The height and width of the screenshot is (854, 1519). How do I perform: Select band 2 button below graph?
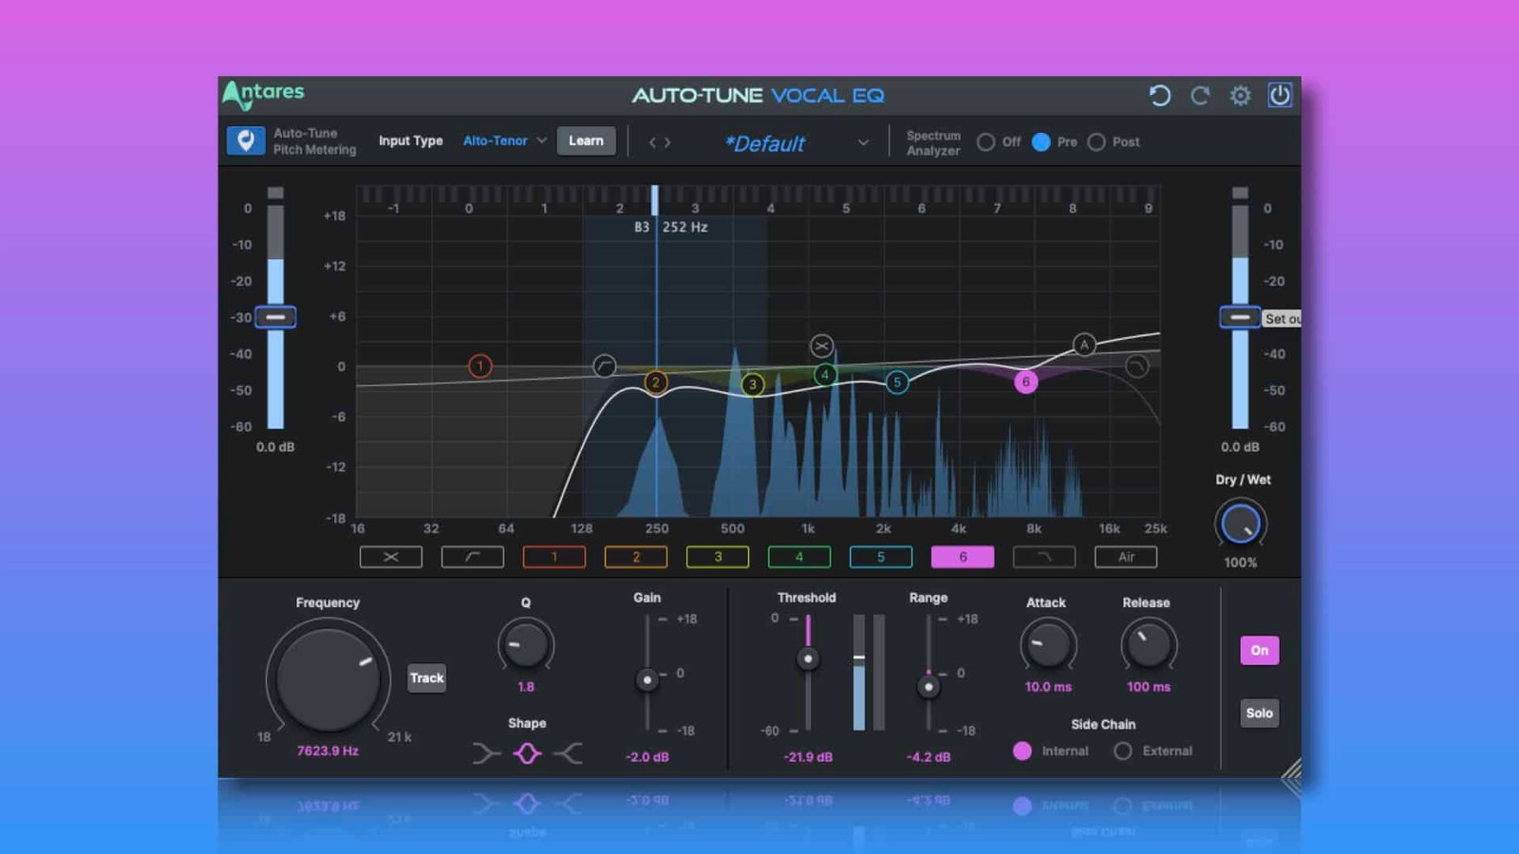click(636, 557)
